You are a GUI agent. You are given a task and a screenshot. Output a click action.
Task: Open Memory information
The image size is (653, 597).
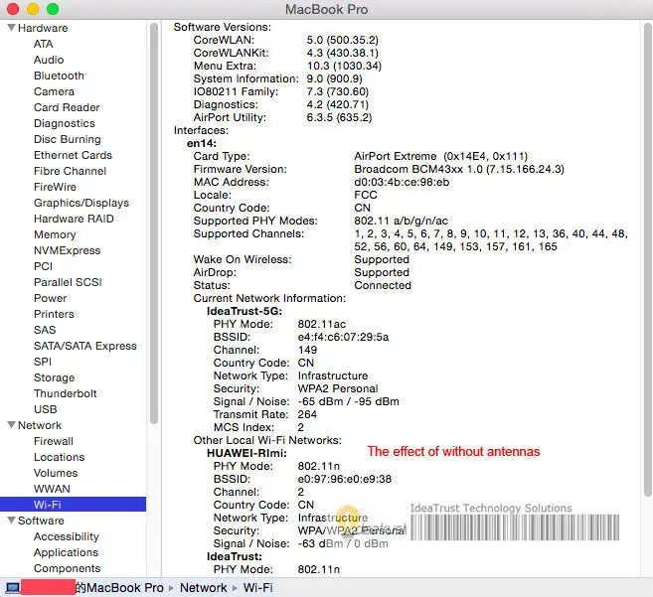click(55, 234)
